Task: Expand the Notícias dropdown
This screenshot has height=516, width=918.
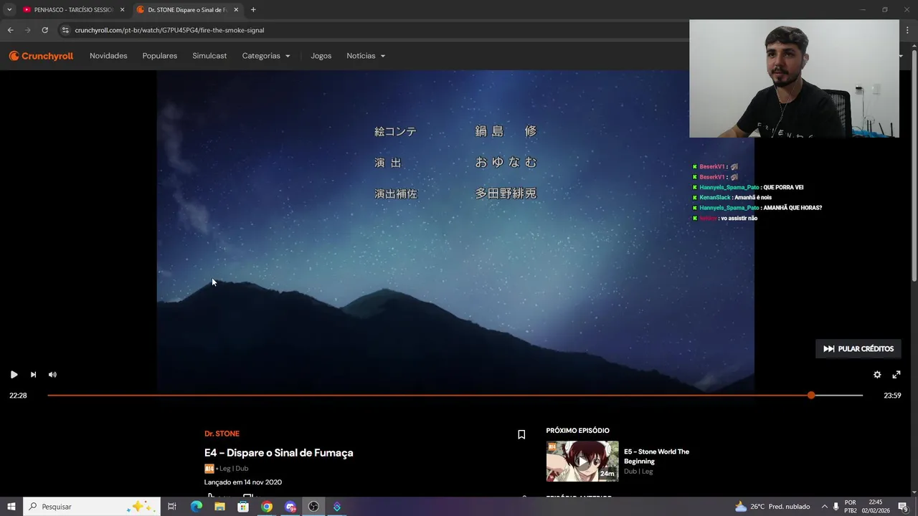Action: coord(366,56)
